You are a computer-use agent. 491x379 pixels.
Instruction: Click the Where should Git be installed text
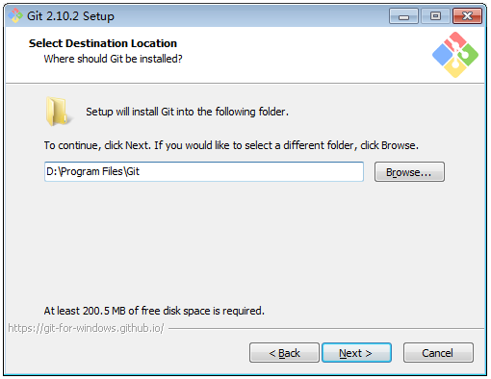click(x=113, y=59)
